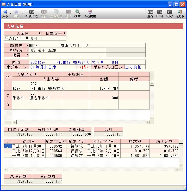Select payment row number 3
The height and width of the screenshot is (191, 187).
point(8,105)
